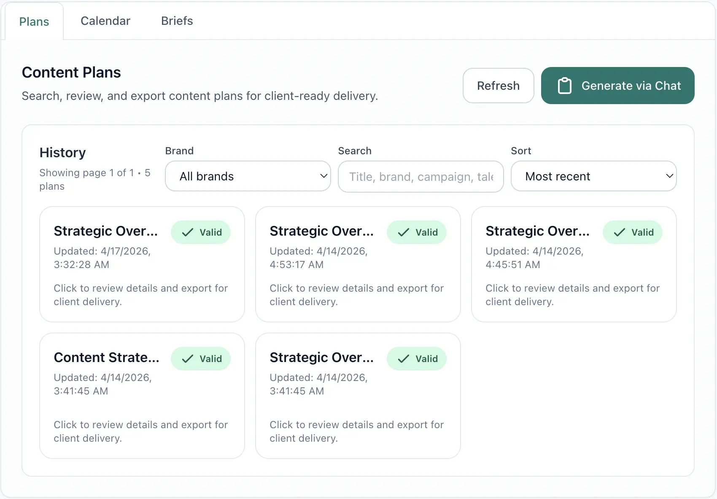Viewport: 717px width, 499px height.
Task: Open the Briefs tab
Action: point(177,21)
